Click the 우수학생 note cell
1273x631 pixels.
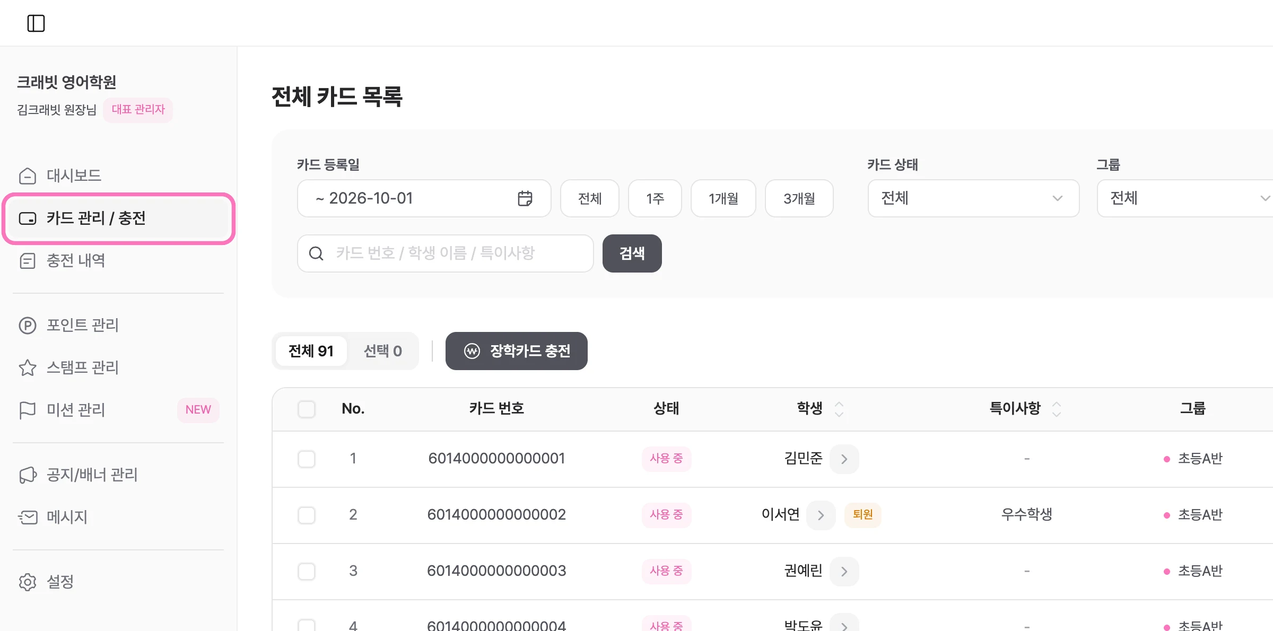pos(1026,515)
